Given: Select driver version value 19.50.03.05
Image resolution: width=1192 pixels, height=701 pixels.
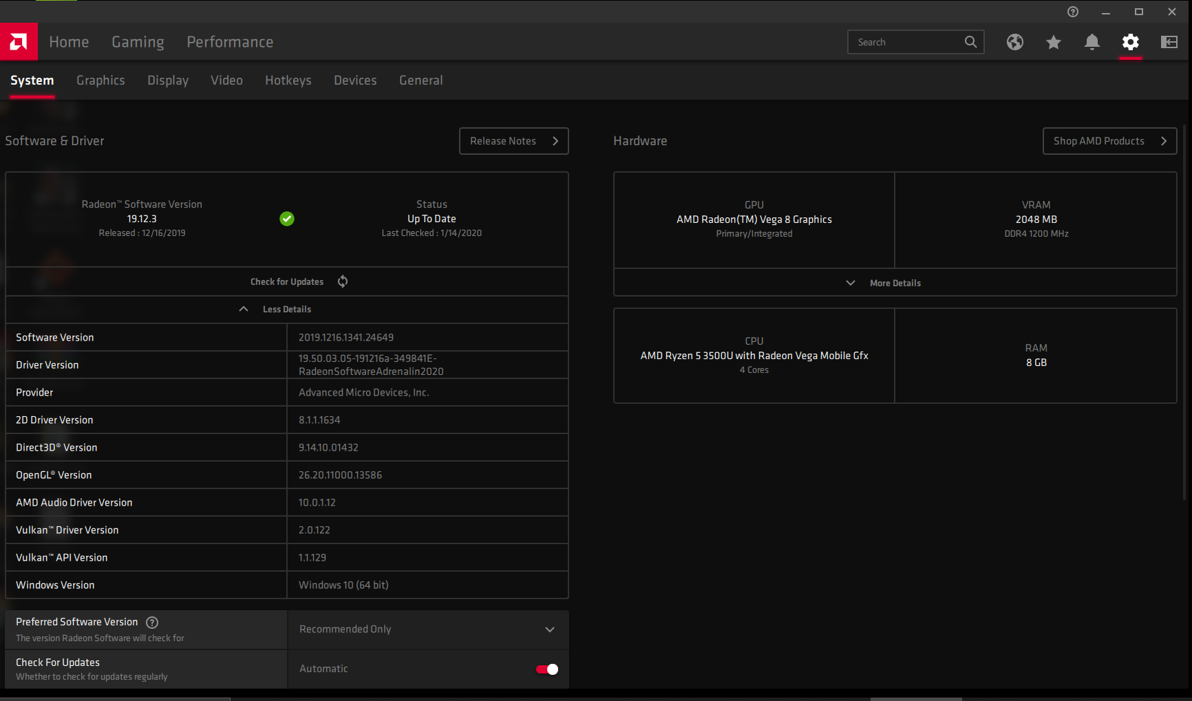Looking at the screenshot, I should click(371, 365).
